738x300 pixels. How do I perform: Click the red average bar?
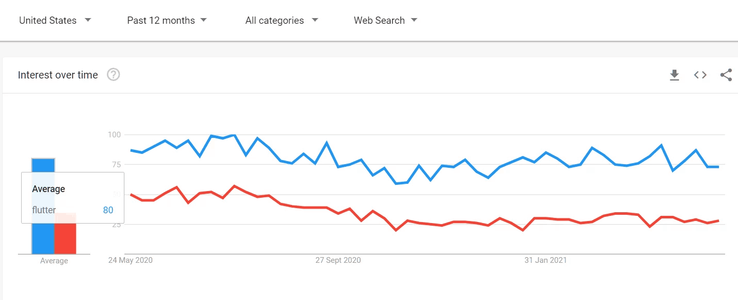click(x=65, y=239)
